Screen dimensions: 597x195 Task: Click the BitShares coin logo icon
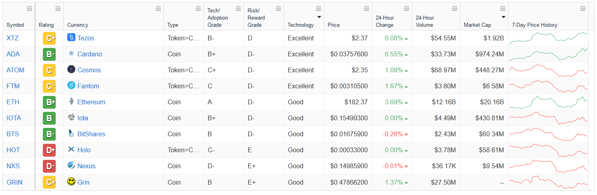pyautogui.click(x=71, y=133)
